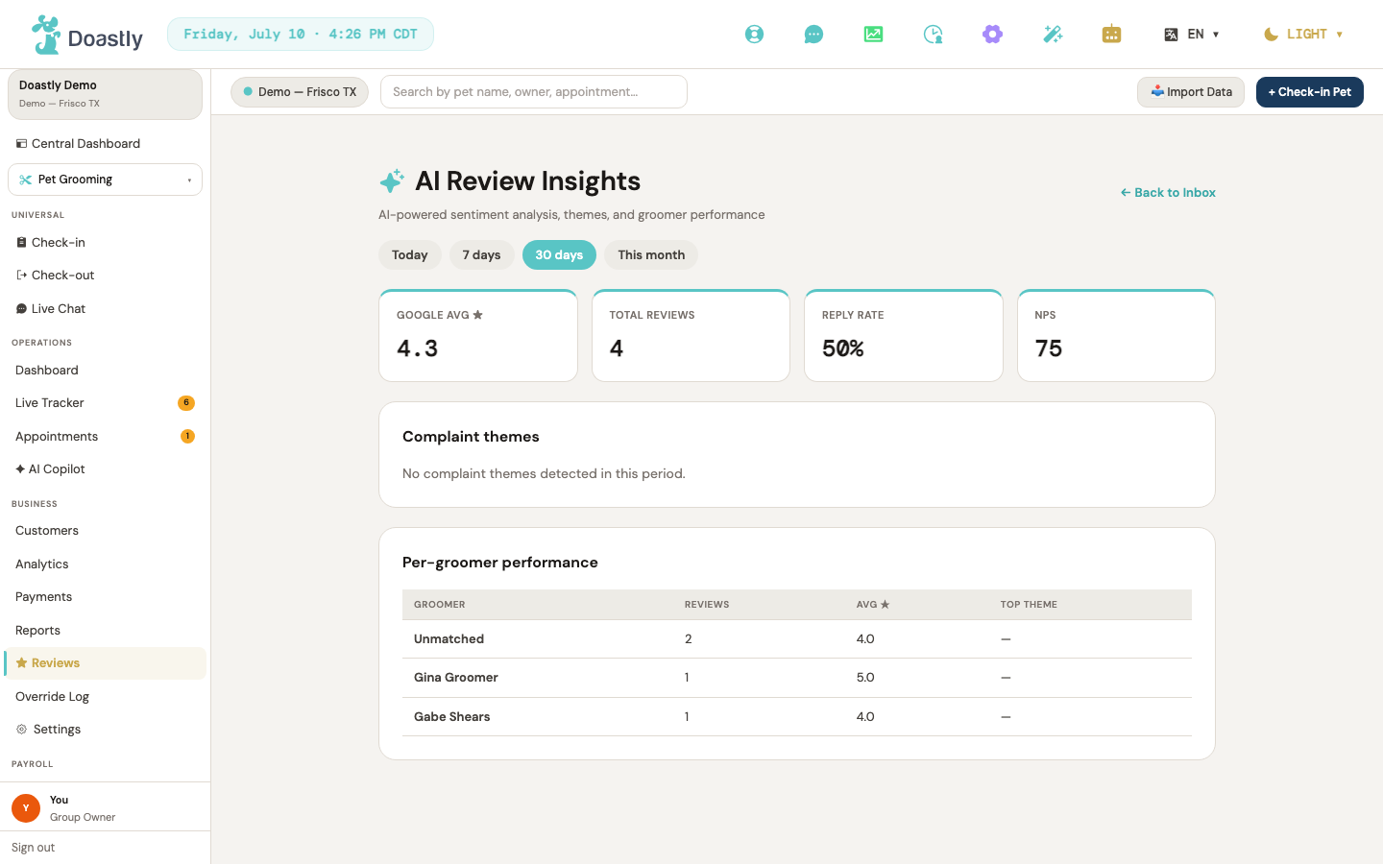Image resolution: width=1383 pixels, height=864 pixels.
Task: Click the Doastly Demo location card
Action: click(105, 94)
